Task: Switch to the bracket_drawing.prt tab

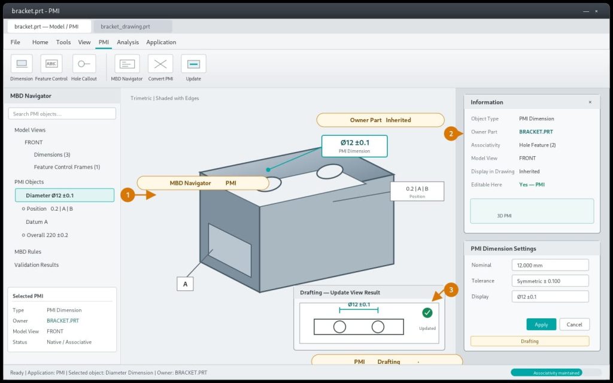Action: click(x=133, y=26)
